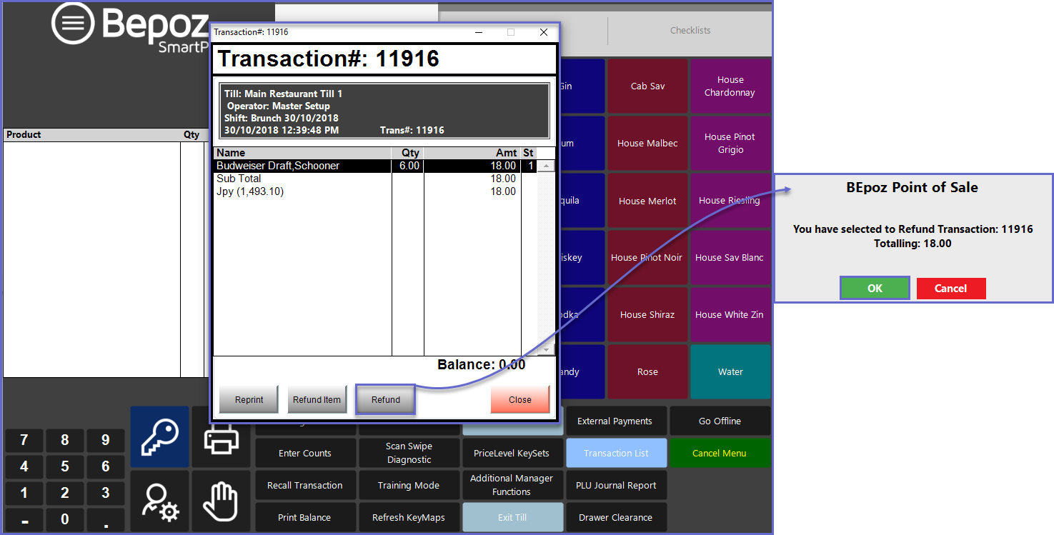Confirm refund with green OK button

pos(875,289)
